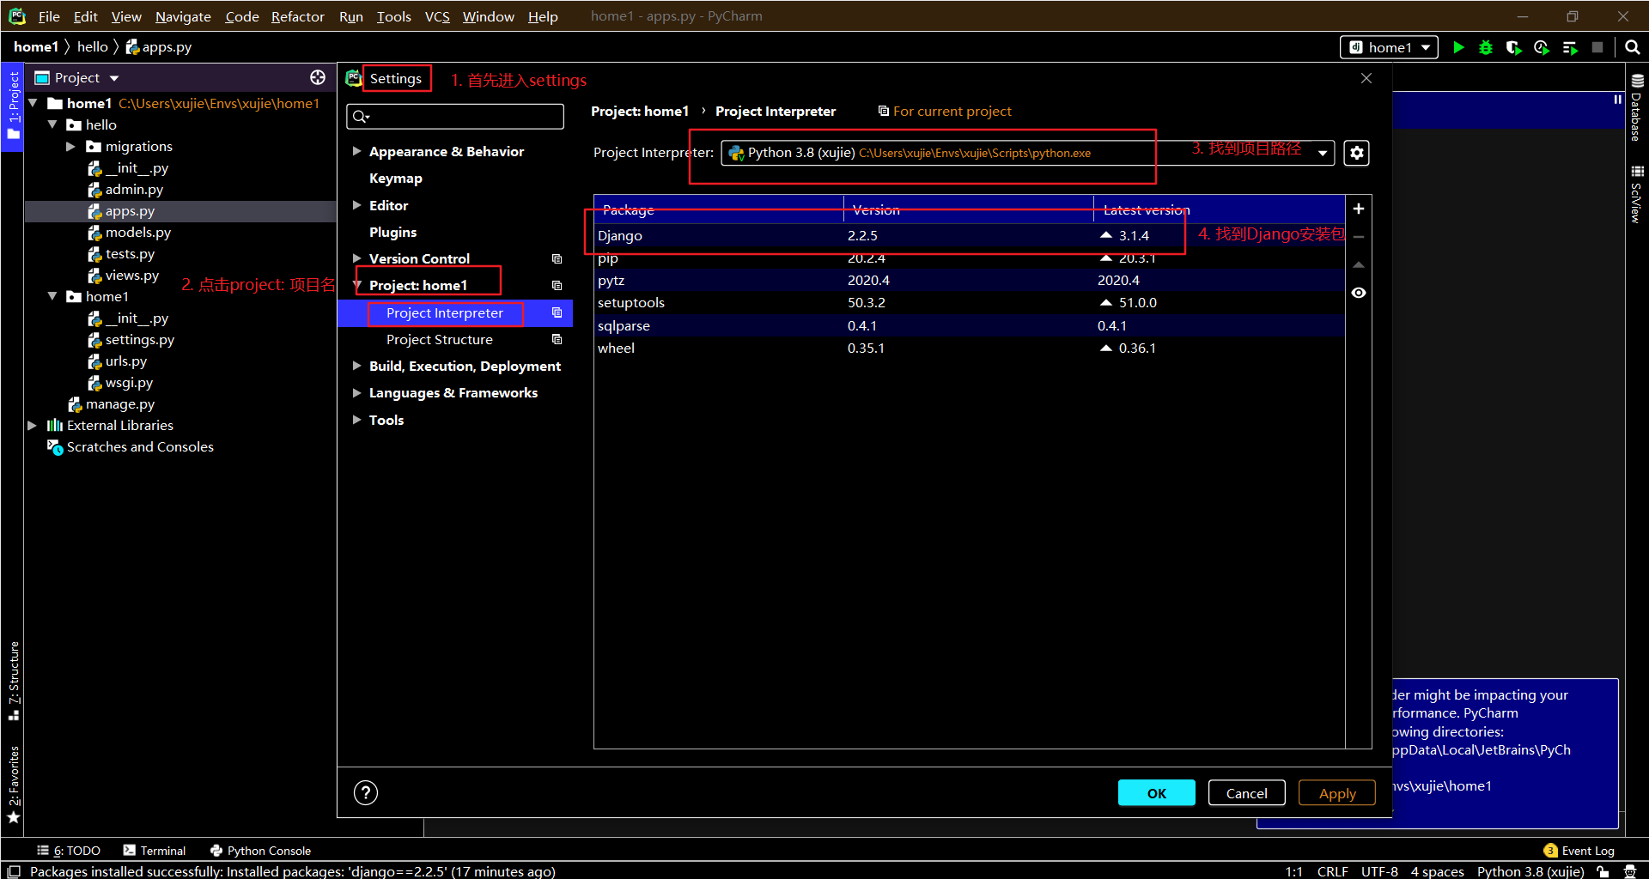1649x879 pixels.
Task: Expand Tools settings section
Action: pyautogui.click(x=356, y=420)
